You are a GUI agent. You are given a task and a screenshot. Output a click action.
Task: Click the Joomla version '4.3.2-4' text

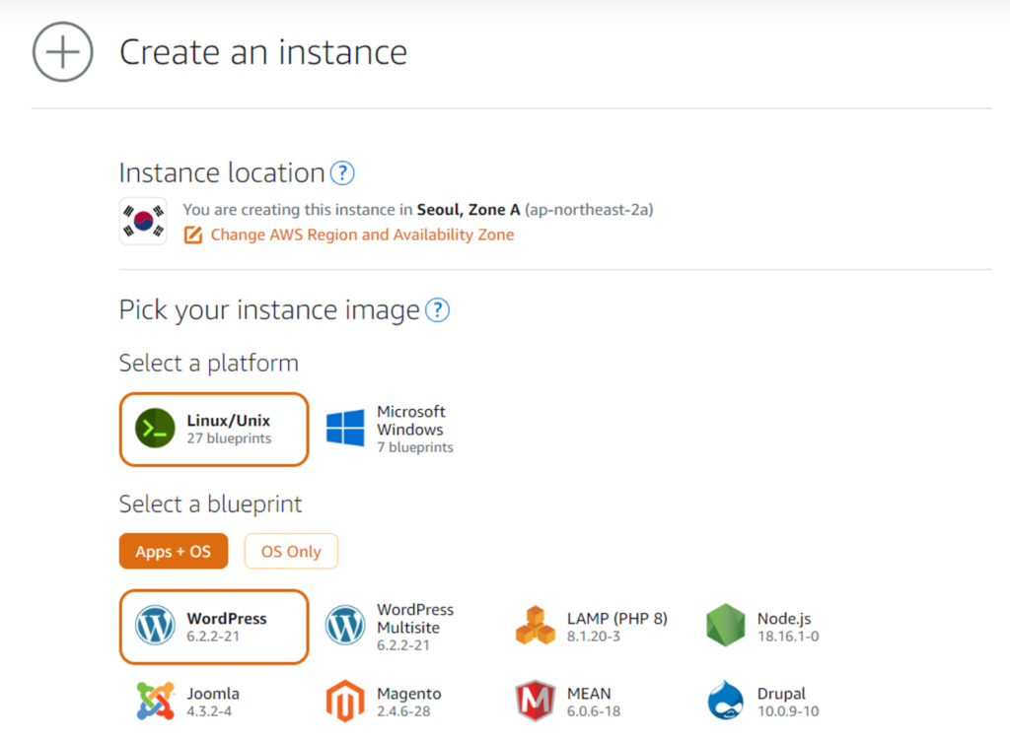tap(209, 711)
